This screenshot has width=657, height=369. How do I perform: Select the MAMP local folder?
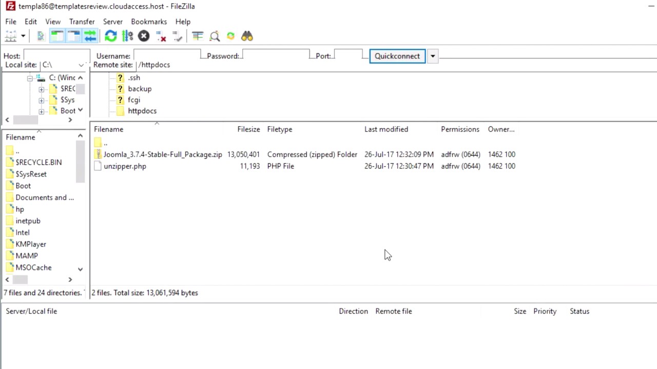(27, 256)
